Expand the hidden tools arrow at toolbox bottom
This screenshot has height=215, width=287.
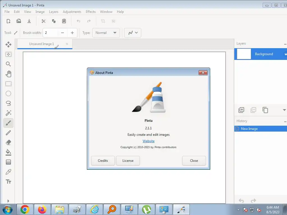(8, 201)
